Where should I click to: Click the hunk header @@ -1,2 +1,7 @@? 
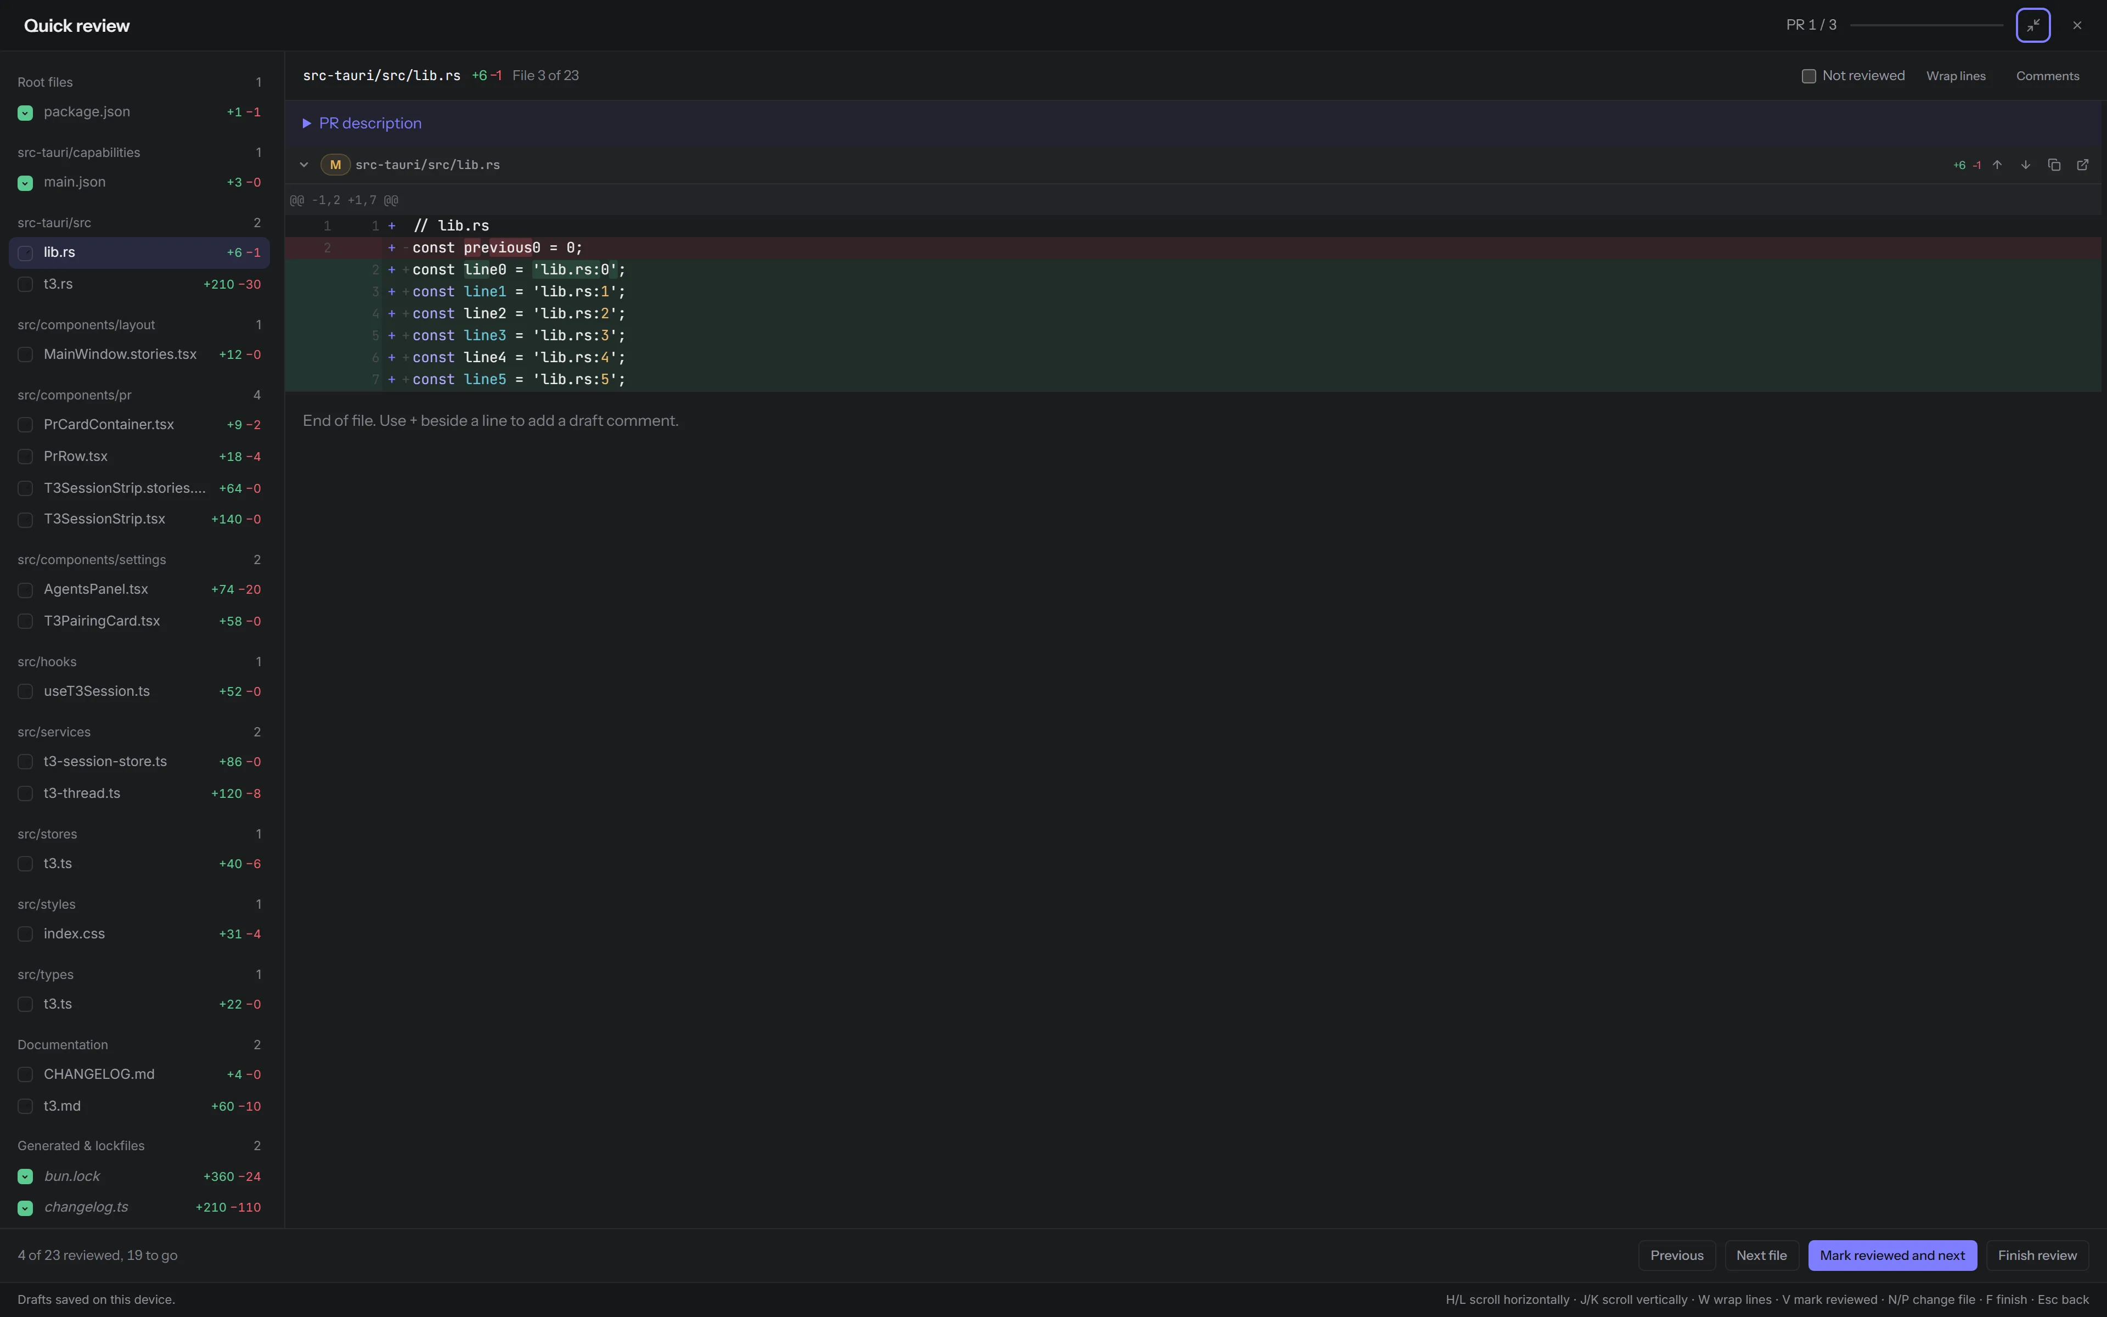click(344, 200)
